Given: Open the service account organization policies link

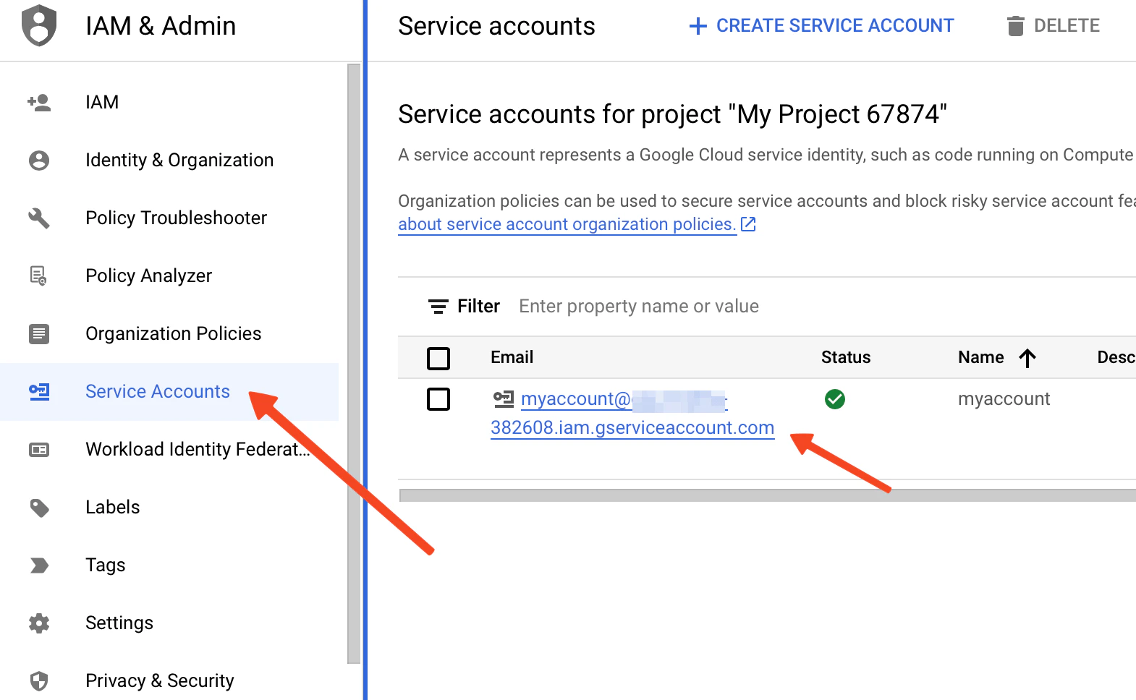Looking at the screenshot, I should point(567,224).
